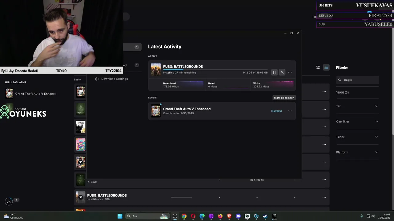Click the PUBG installation progress bar

[x=215, y=70]
